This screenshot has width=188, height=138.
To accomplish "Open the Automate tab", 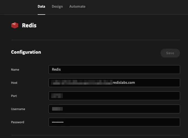I will (x=77, y=7).
